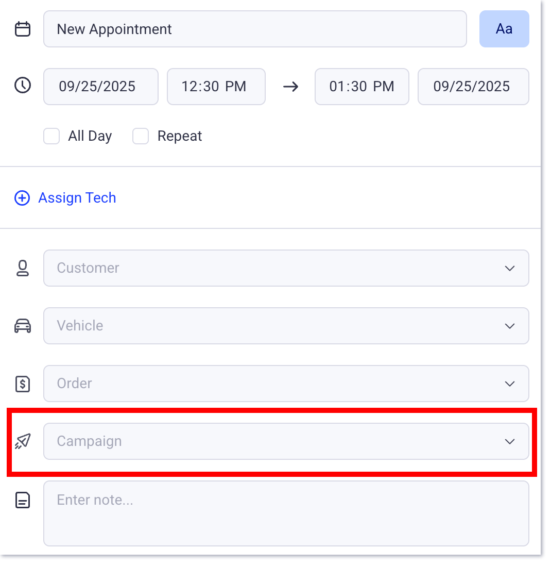Click the paper plane icon beside Campaign
The image size is (551, 565).
pyautogui.click(x=23, y=441)
